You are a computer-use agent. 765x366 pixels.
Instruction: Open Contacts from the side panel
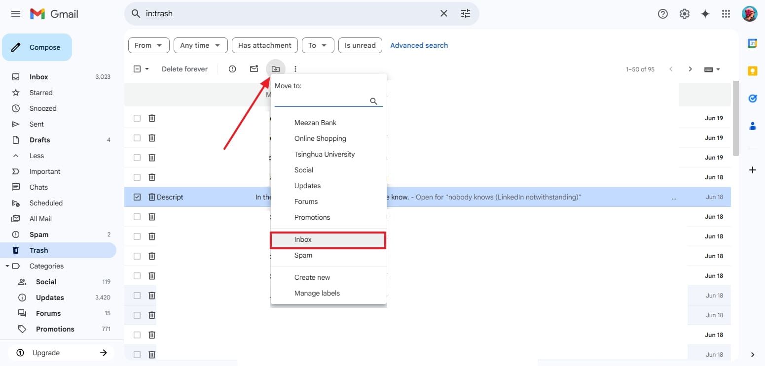(752, 126)
